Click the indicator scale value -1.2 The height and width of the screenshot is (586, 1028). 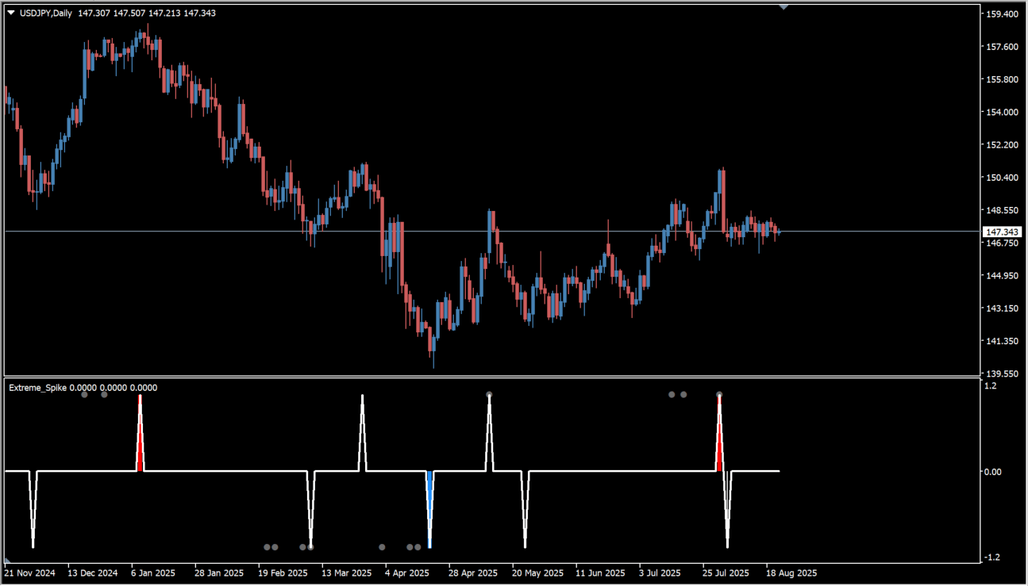(993, 557)
